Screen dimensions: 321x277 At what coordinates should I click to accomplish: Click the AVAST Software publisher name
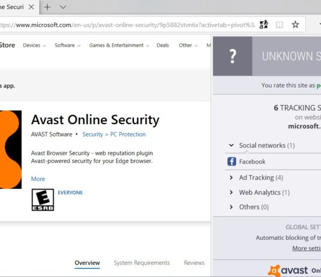click(x=52, y=134)
